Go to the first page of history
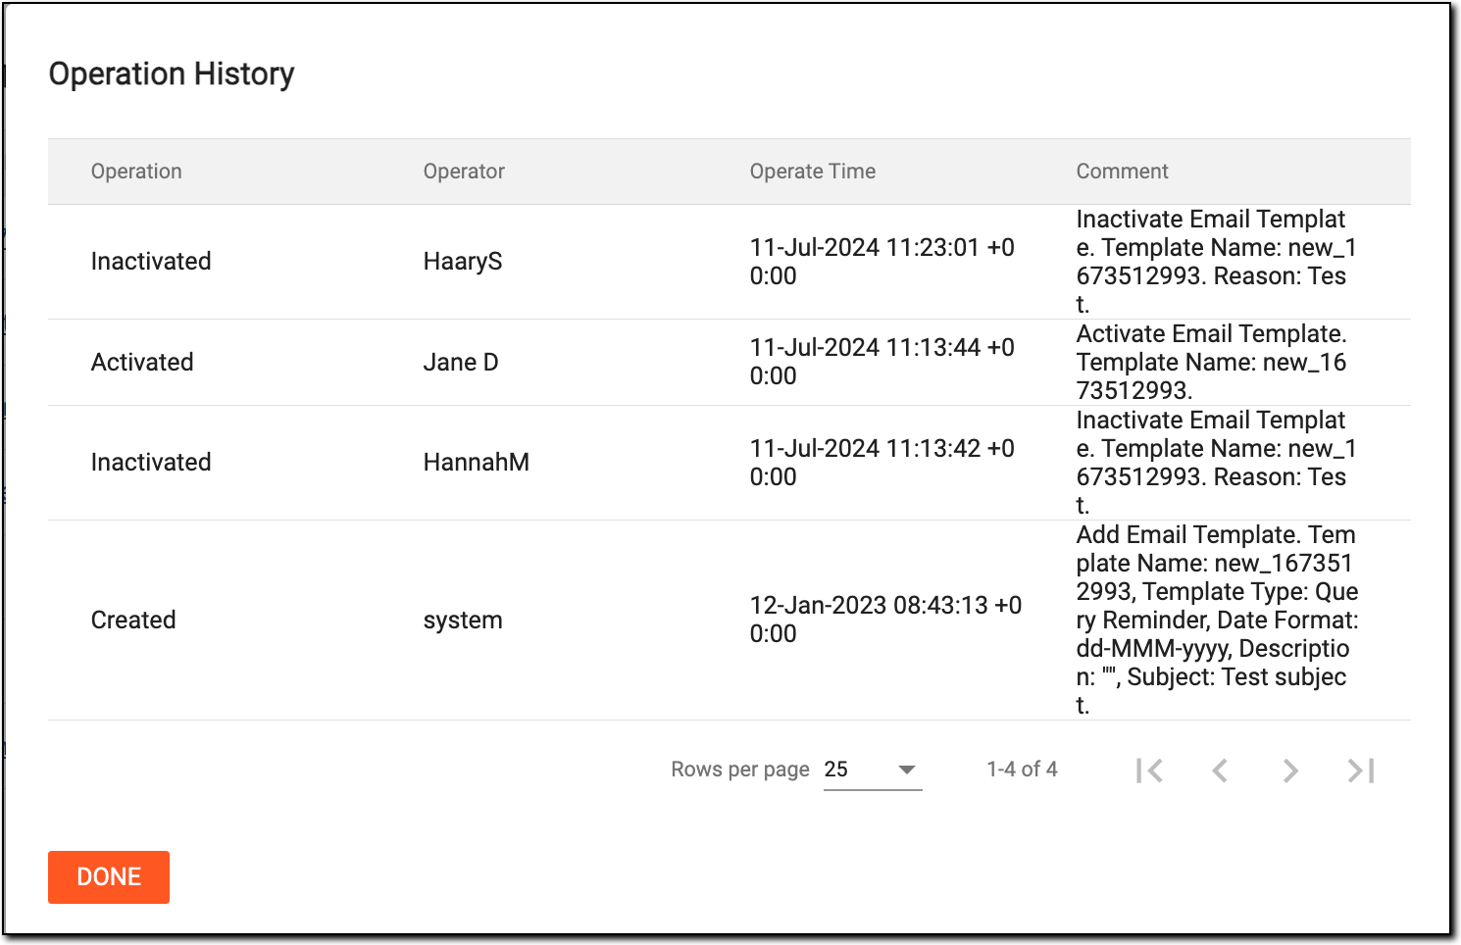Image resolution: width=1461 pixels, height=945 pixels. pos(1149,771)
